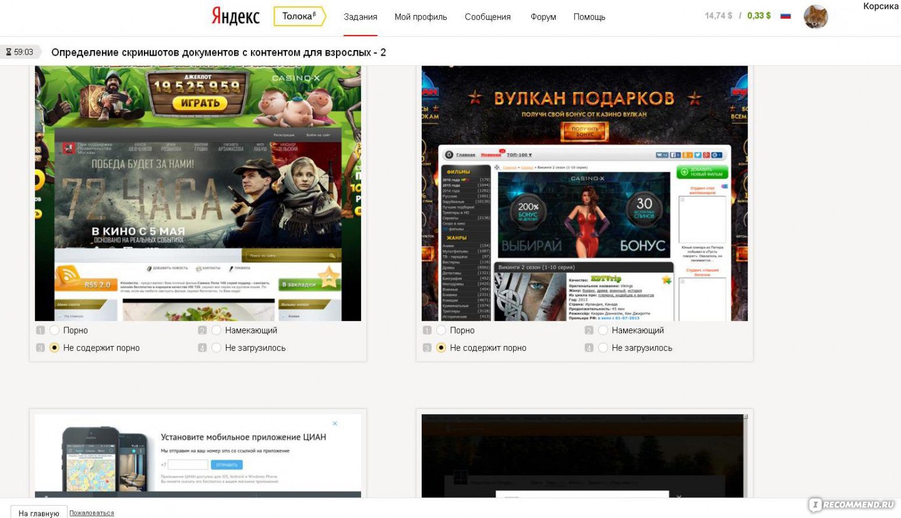Select Намекающий for the 72 часа screenshot
The height and width of the screenshot is (518, 901).
(216, 330)
